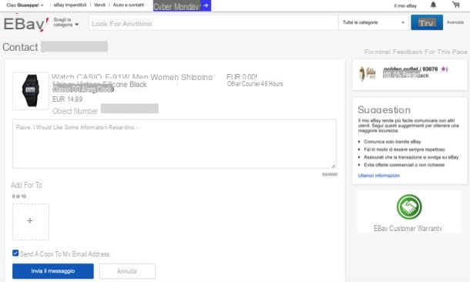The image size is (470, 282).
Task: Click the Suggestion heading
Action: [384, 110]
